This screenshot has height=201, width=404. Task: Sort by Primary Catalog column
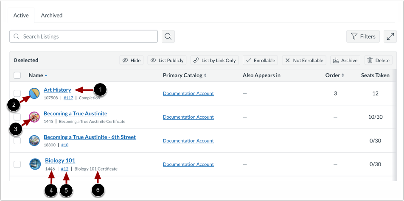pos(185,75)
